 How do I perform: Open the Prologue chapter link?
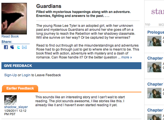click(156, 32)
